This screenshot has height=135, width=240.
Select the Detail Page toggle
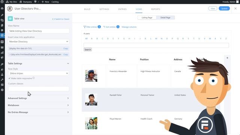click(165, 18)
